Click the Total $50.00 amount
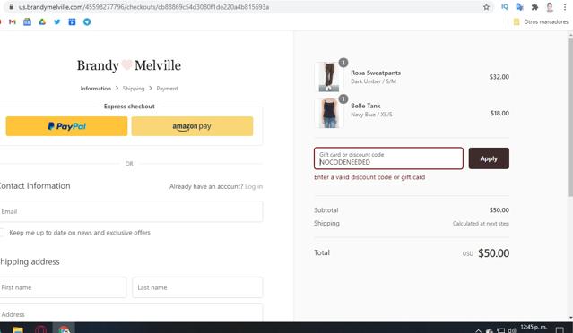The height and width of the screenshot is (333, 573). (493, 253)
